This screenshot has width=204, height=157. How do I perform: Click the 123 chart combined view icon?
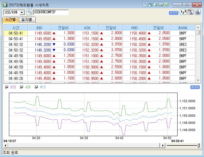(190, 12)
